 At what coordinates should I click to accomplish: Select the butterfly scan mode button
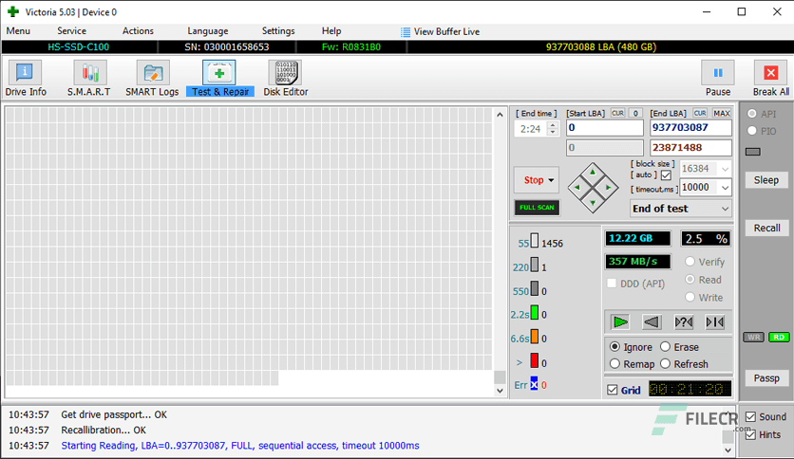tap(715, 322)
